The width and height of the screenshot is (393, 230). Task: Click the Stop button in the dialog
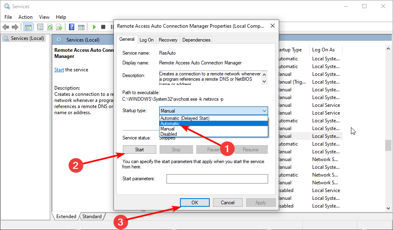pos(176,150)
